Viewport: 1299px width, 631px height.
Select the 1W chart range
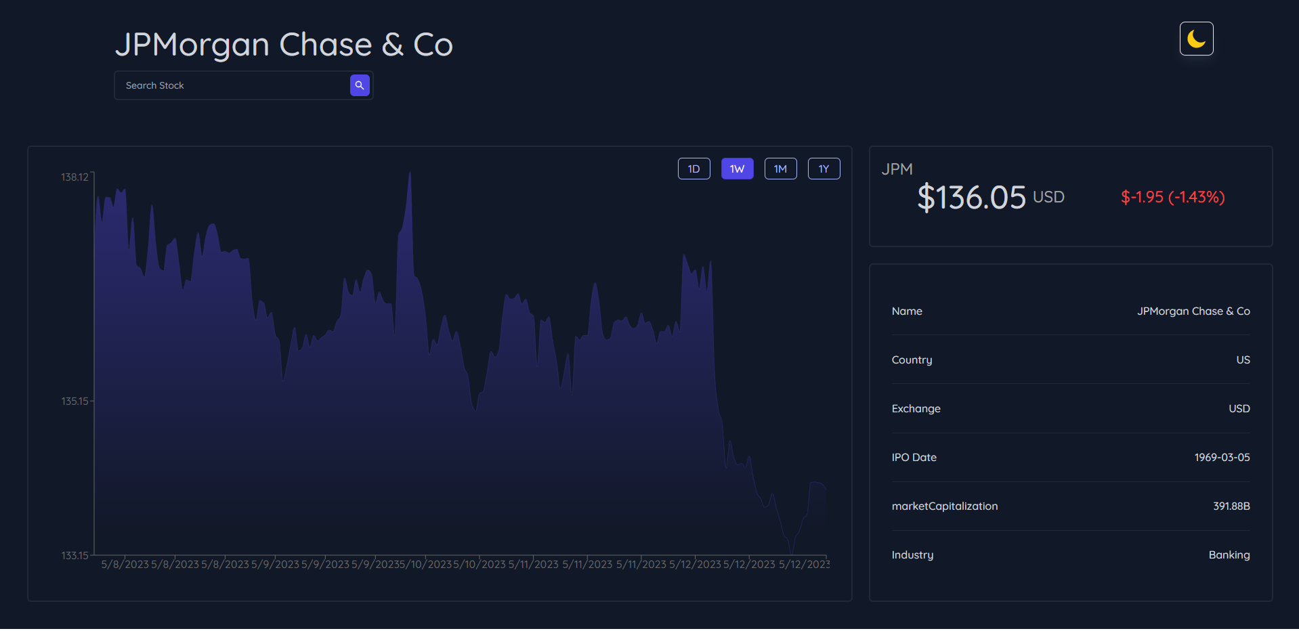coord(737,169)
